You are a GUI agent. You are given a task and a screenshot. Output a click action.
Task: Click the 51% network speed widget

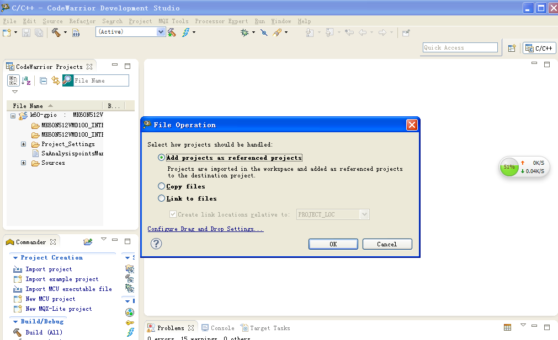coord(524,167)
